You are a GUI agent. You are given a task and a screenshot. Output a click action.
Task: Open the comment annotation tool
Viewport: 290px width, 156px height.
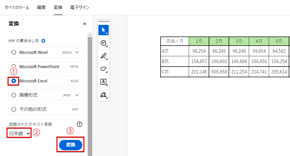[103, 43]
